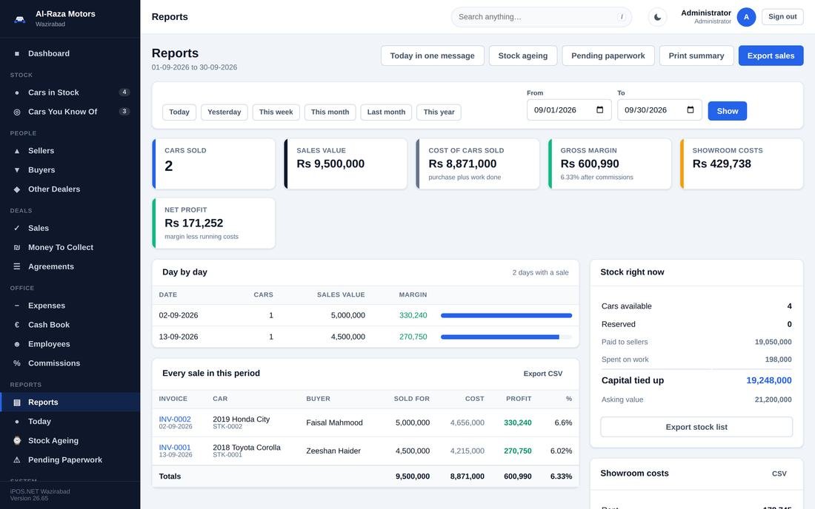Sign out of the application
The image size is (815, 509).
coord(782,16)
